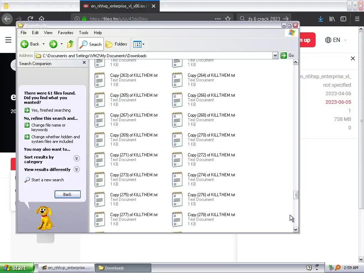The height and width of the screenshot is (273, 364).
Task: Select Copy (273) of KILLTHEM.txt icon
Action: pos(100,180)
